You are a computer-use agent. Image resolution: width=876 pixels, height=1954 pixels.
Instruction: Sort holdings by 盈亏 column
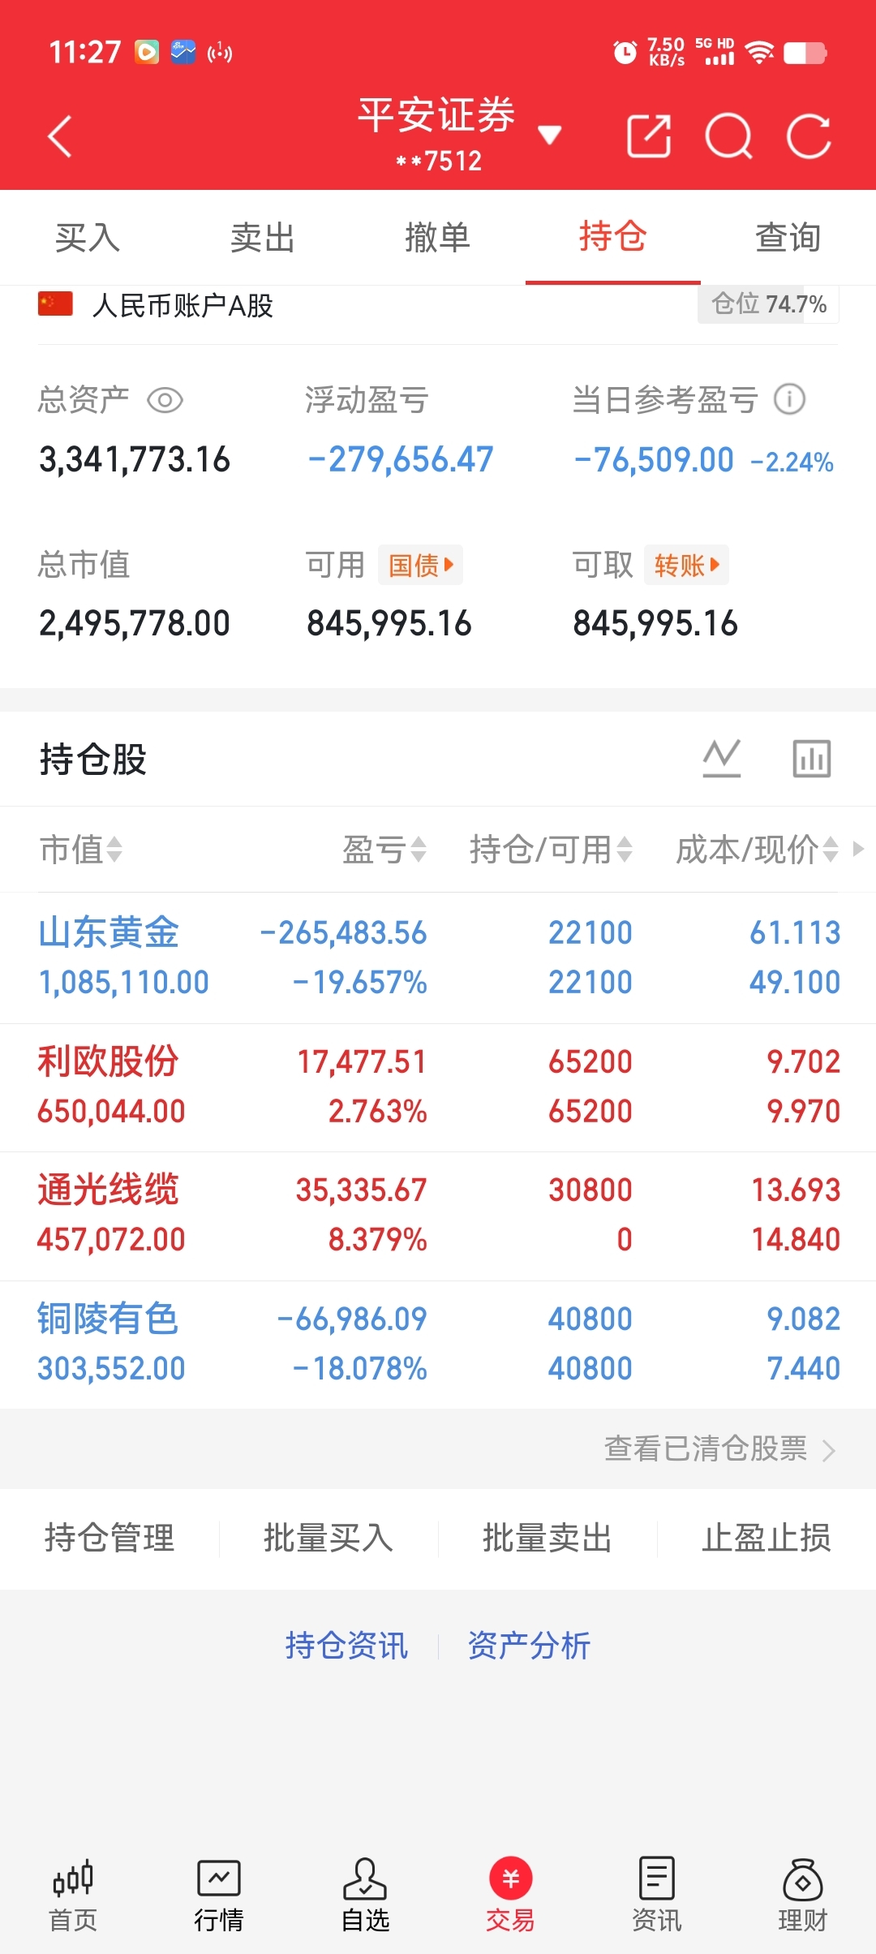(x=384, y=850)
